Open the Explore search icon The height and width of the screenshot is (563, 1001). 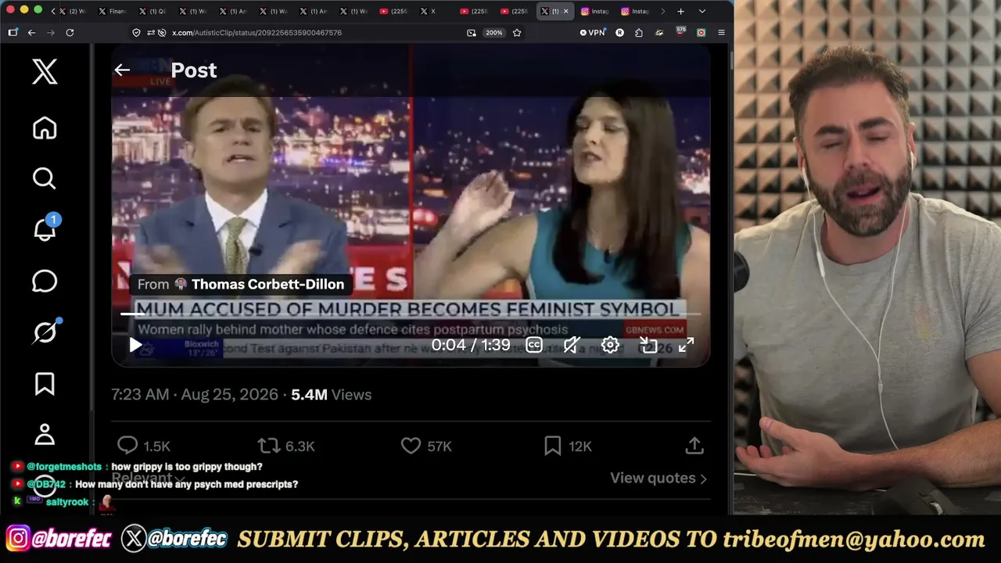(x=45, y=179)
